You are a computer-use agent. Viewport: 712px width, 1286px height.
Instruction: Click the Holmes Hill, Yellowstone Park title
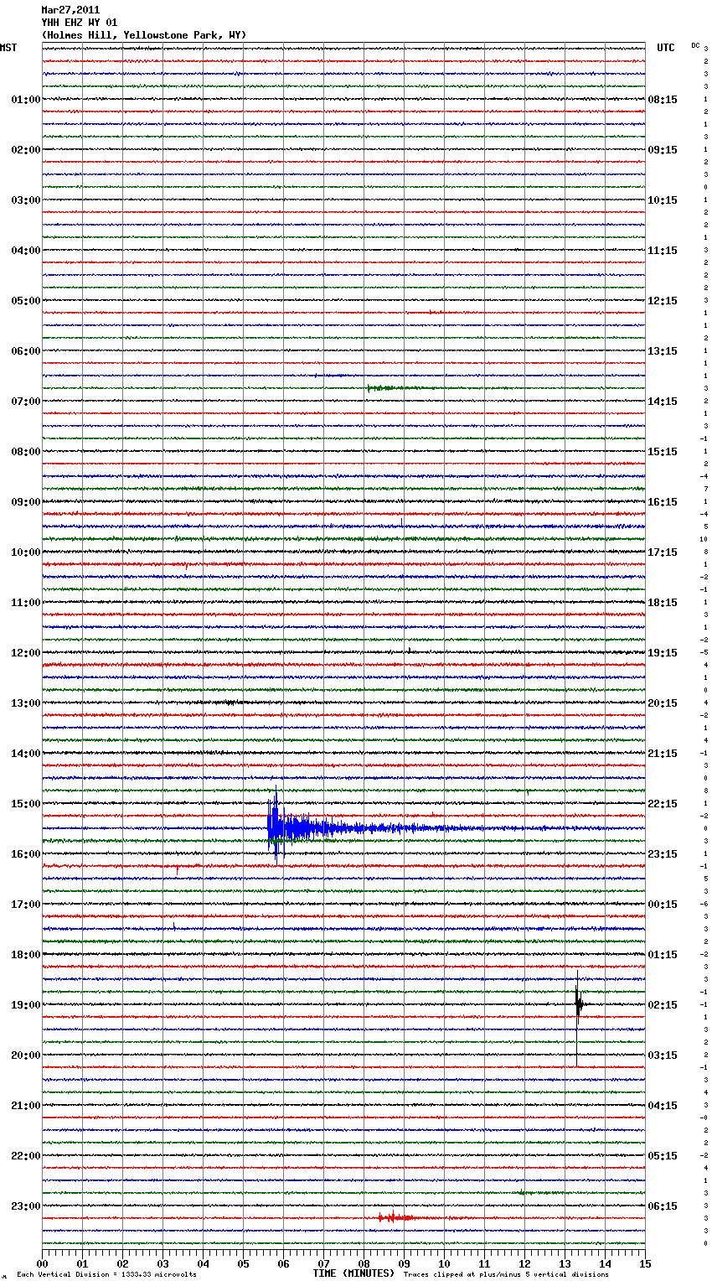[x=144, y=35]
